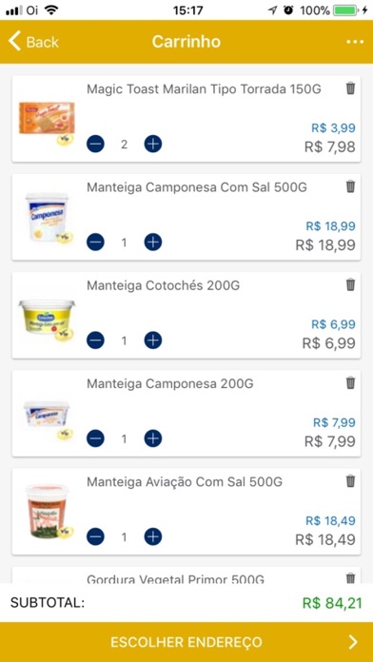Open Manteiga Aviação product image

tap(47, 512)
